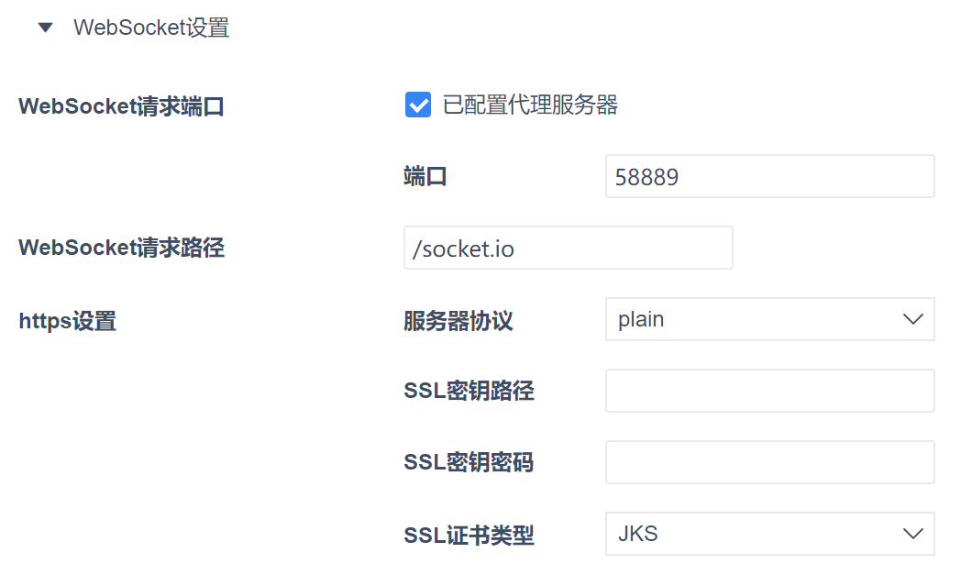Click the /socket.io request path field

click(x=568, y=248)
